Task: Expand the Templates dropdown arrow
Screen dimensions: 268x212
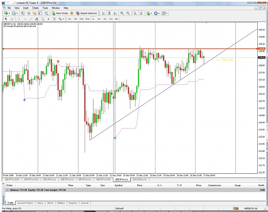Action: pyautogui.click(x=167, y=13)
